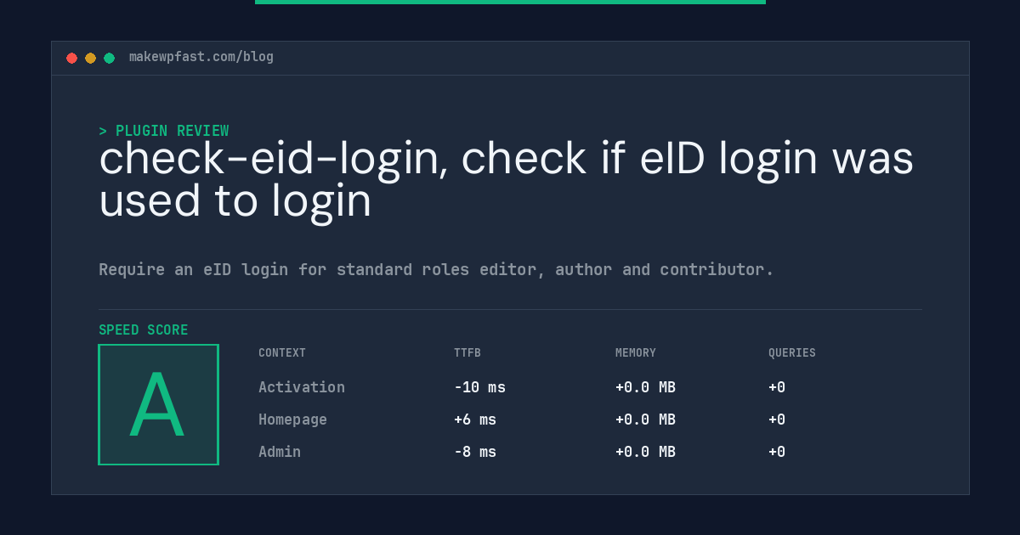Click the +6 ms TTFB value
The height and width of the screenshot is (535, 1020).
click(x=475, y=420)
